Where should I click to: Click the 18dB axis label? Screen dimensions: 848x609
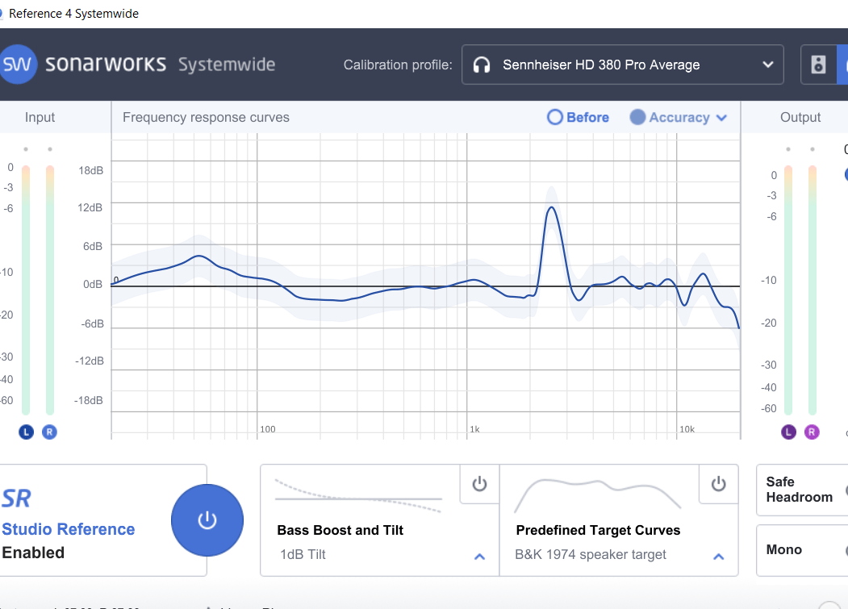click(x=91, y=170)
